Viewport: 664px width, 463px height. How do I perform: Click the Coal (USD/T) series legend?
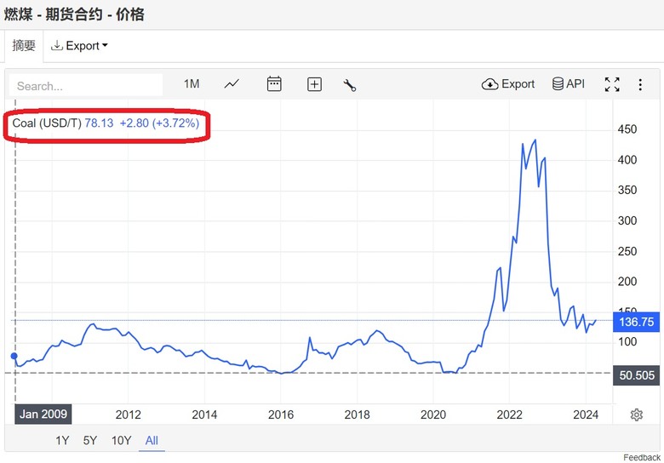click(x=47, y=123)
